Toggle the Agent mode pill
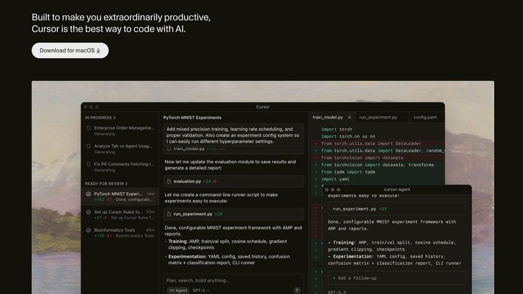Viewport: 523px width, 294px height. 177,290
